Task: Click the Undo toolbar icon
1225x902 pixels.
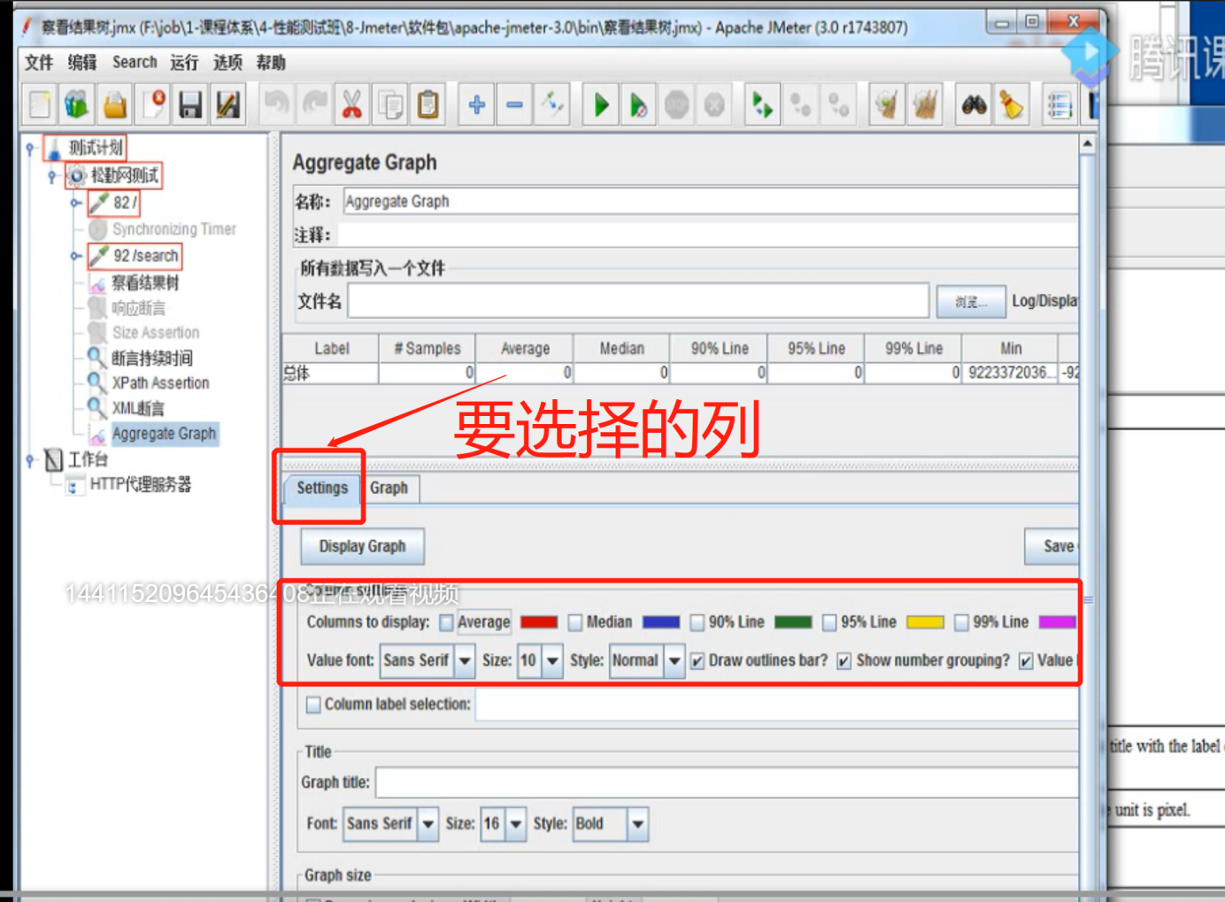Action: point(277,105)
